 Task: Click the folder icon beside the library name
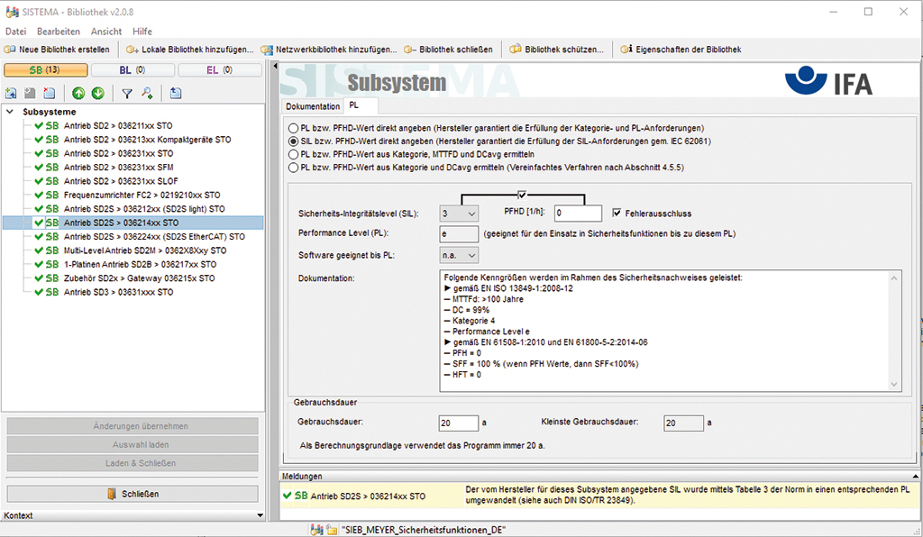[332, 530]
